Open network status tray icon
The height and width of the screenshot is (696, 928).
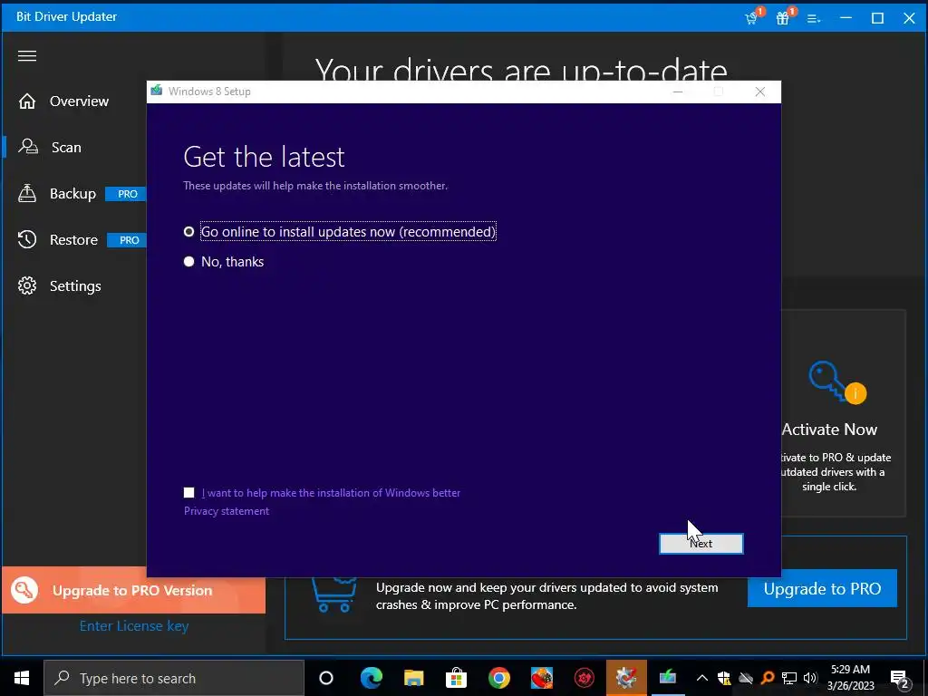(x=789, y=678)
